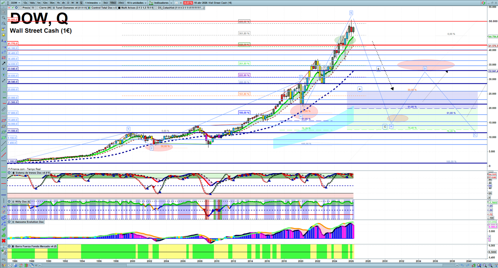Open the 10 k unidades dropdown

tap(137, 3)
